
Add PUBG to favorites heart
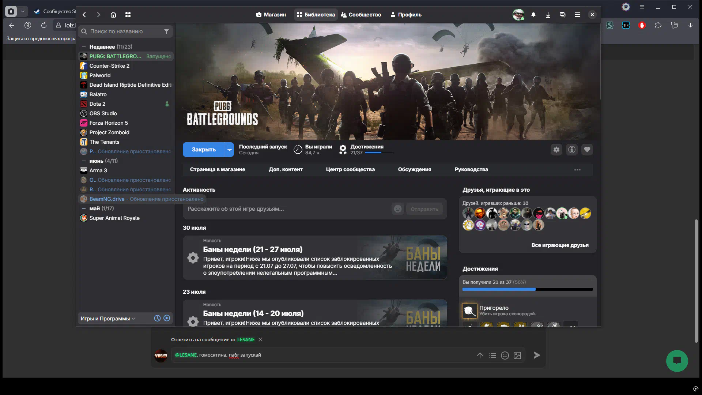[587, 150]
